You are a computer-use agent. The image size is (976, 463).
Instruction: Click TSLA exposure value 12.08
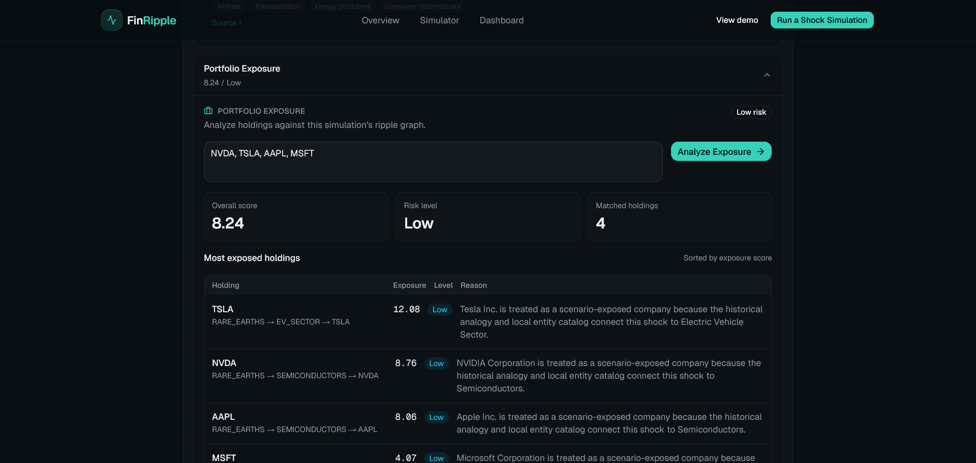pos(407,309)
